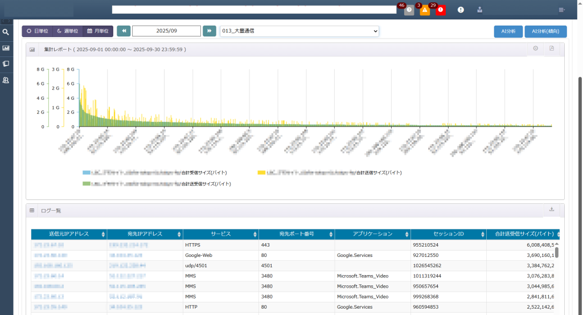The image size is (583, 315).
Task: Click the log list download icon
Action: (x=551, y=210)
